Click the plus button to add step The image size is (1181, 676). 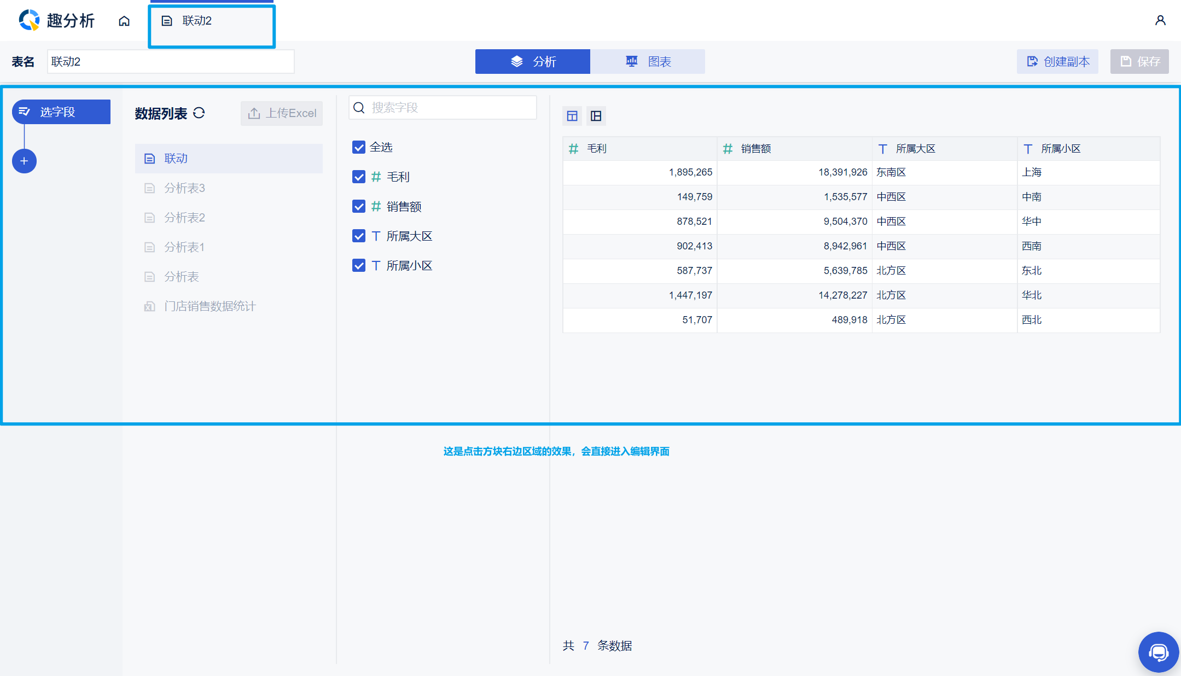24,161
